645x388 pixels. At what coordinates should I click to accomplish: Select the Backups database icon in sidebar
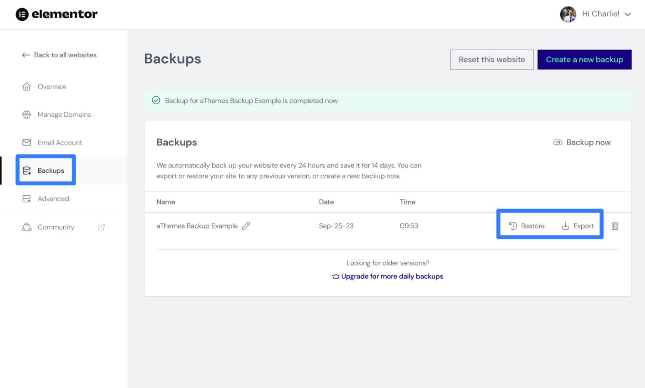pyautogui.click(x=27, y=170)
